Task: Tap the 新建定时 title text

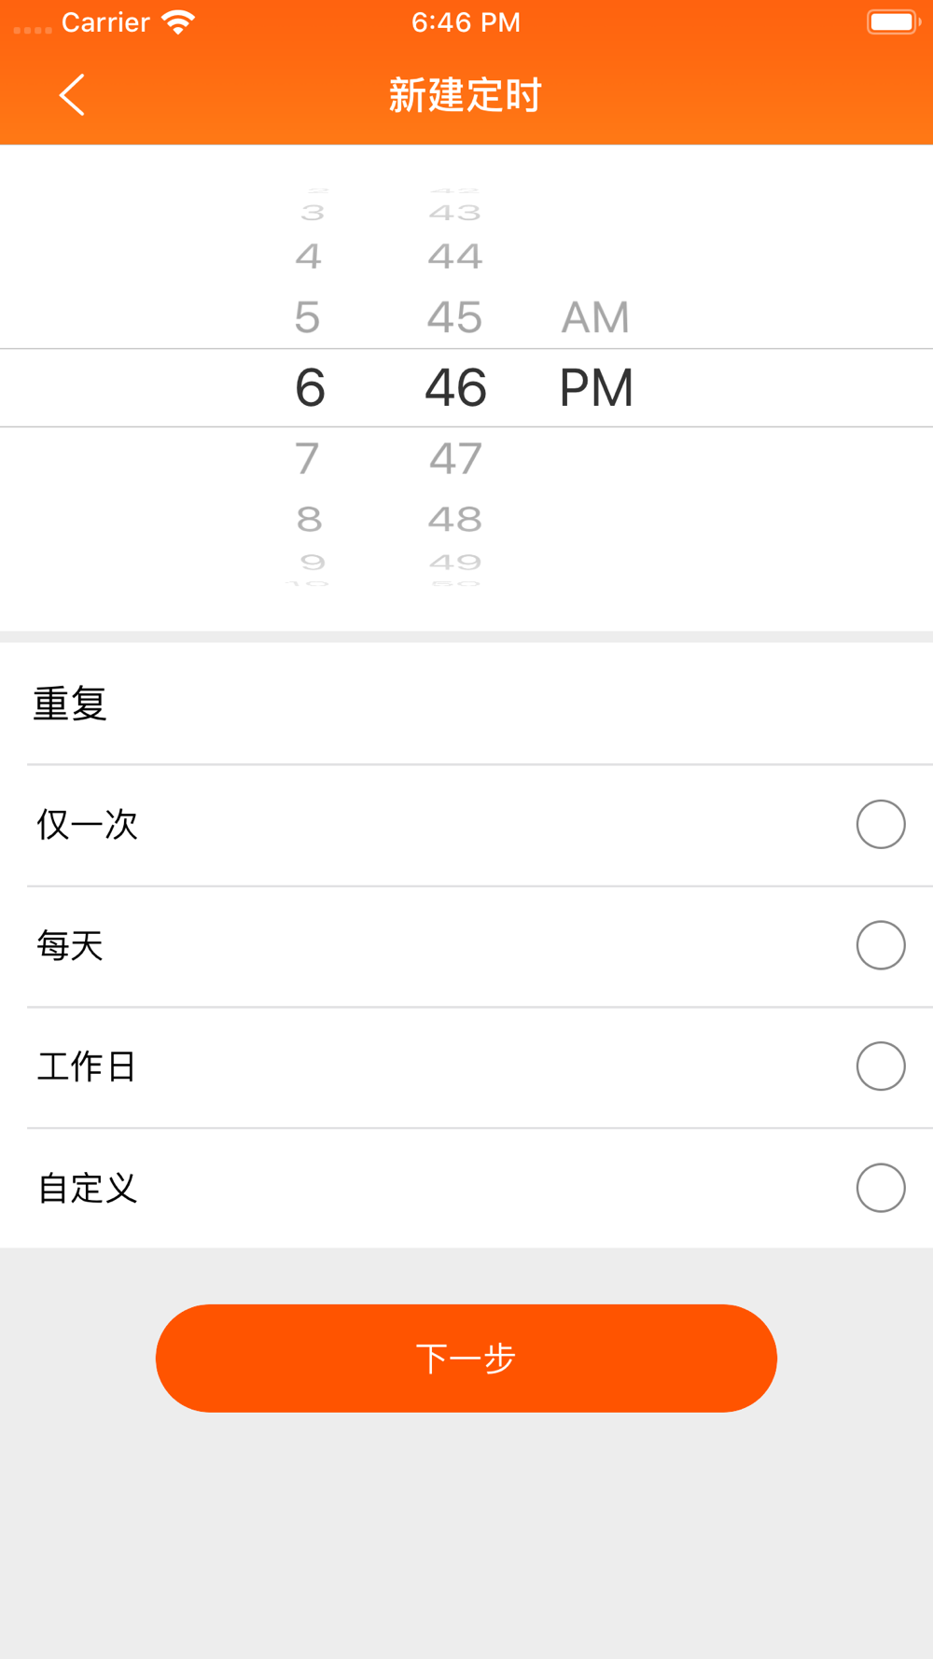Action: (466, 95)
